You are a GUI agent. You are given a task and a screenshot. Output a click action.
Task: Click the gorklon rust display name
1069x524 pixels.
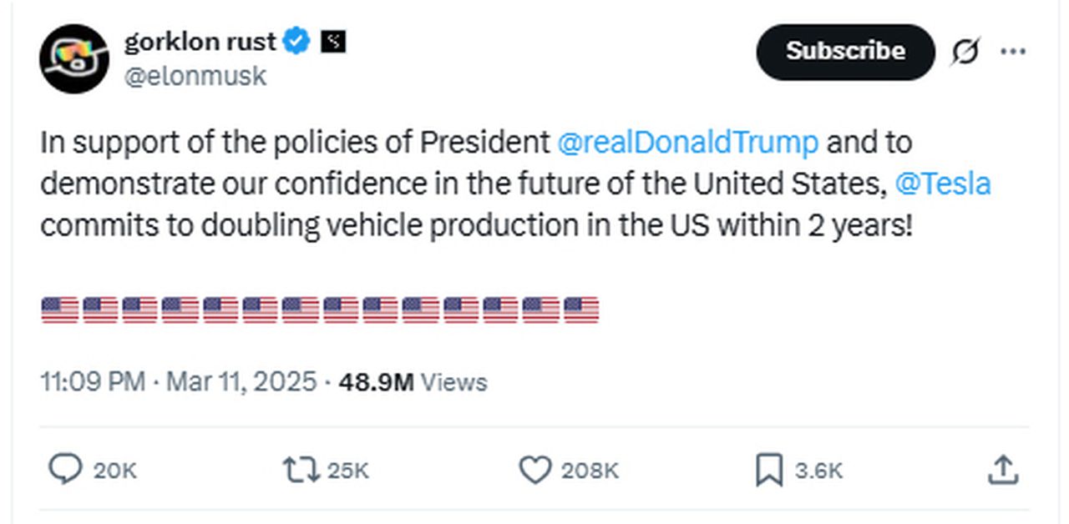[x=200, y=41]
